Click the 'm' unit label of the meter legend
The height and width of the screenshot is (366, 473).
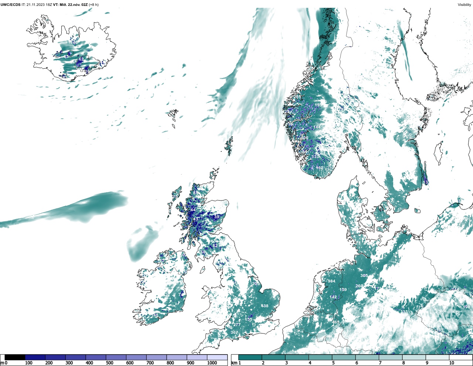pyautogui.click(x=2, y=363)
